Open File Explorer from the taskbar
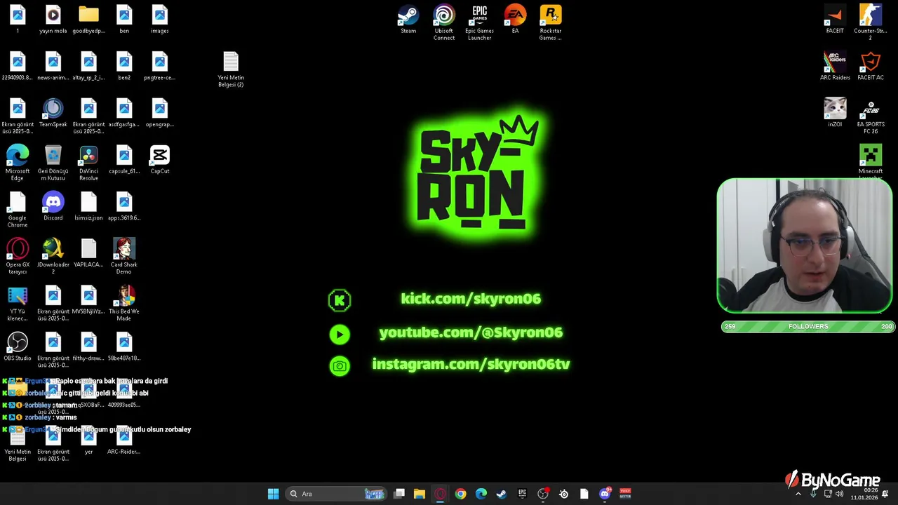The width and height of the screenshot is (898, 505). point(420,494)
